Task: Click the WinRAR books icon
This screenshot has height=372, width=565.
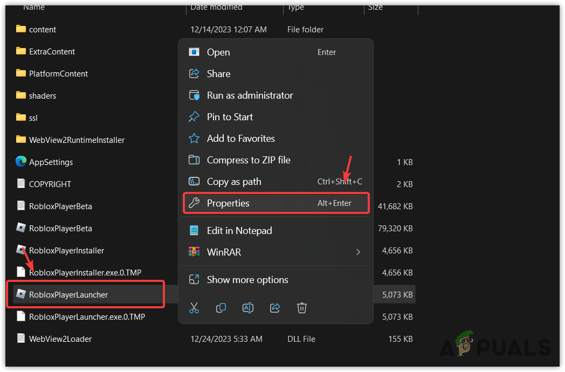Action: coord(194,252)
